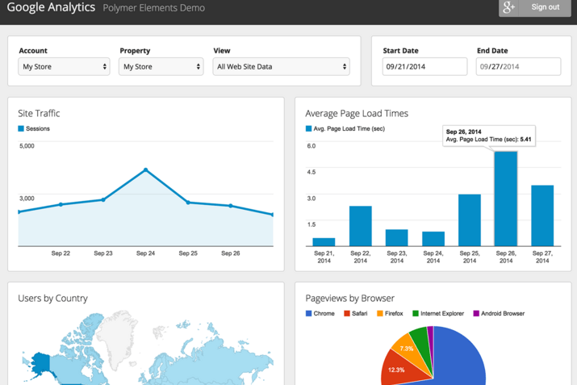Click the Pageviews by Browser title
577x385 pixels.
[349, 298]
